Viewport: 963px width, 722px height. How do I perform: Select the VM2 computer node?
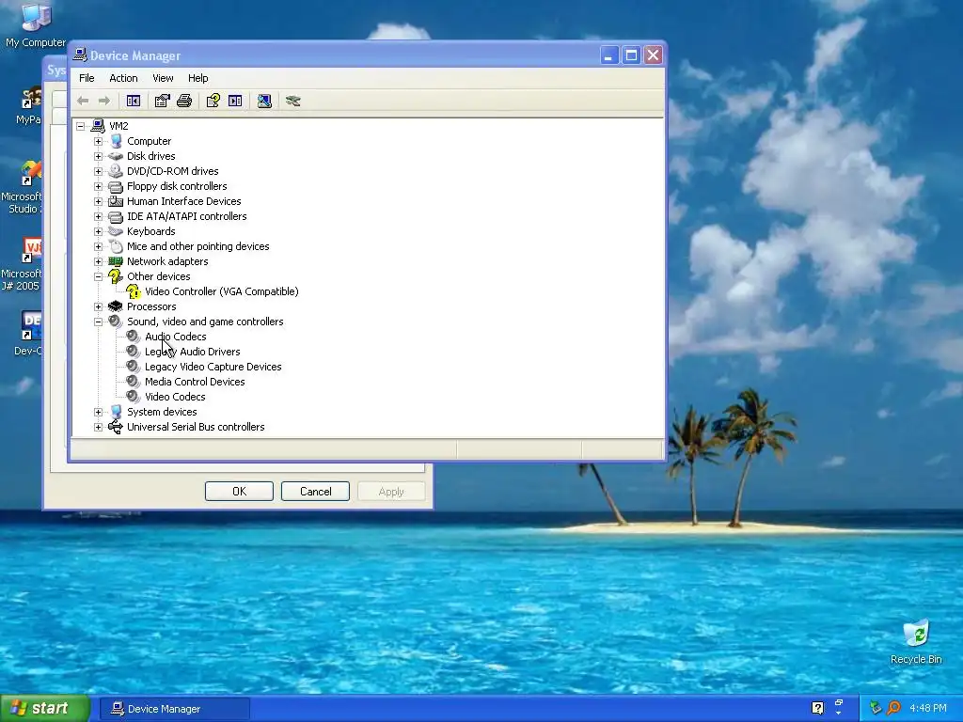point(118,126)
